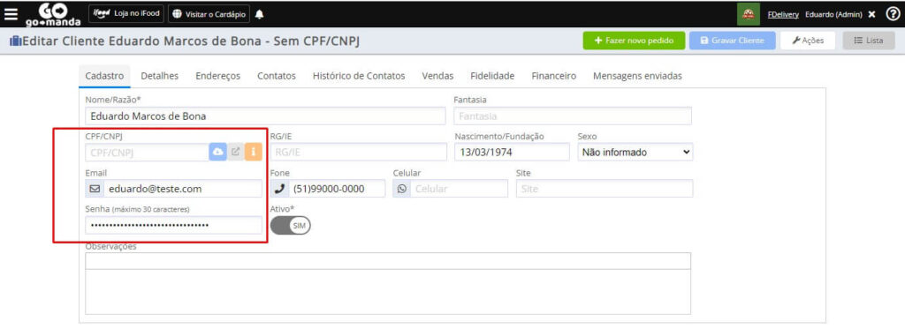Screen dimensions: 905x329
Task: Click the briefcase icon in page title
Action: (x=15, y=41)
